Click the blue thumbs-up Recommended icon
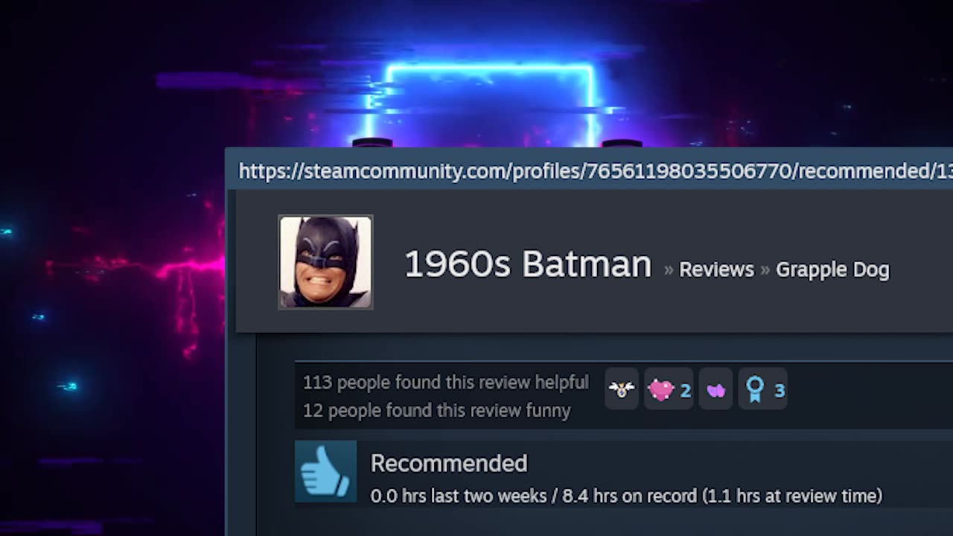 point(326,471)
